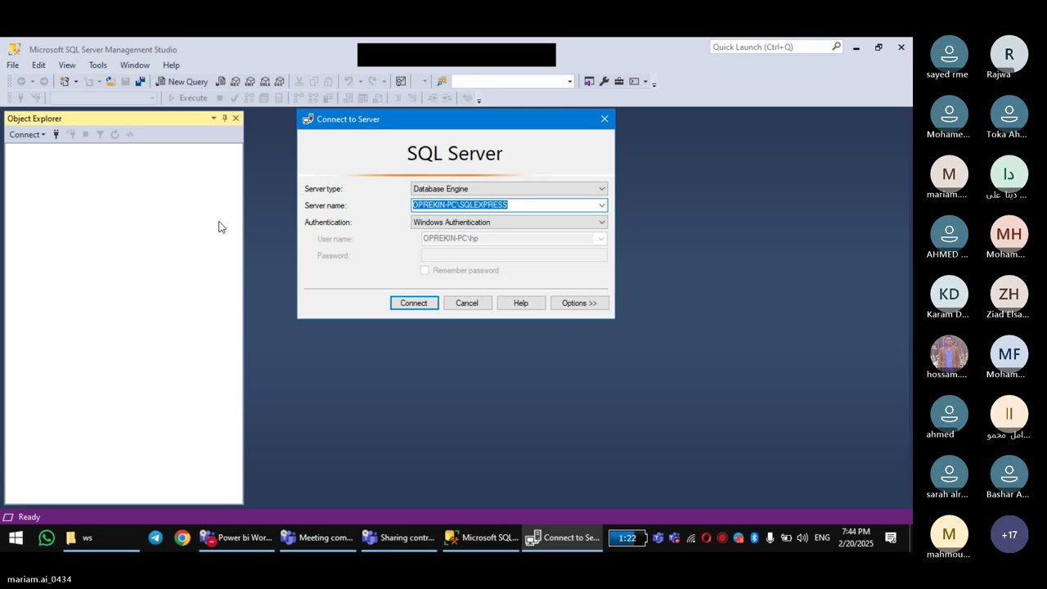This screenshot has width=1047, height=589.
Task: Open the Window menu
Action: pyautogui.click(x=135, y=65)
